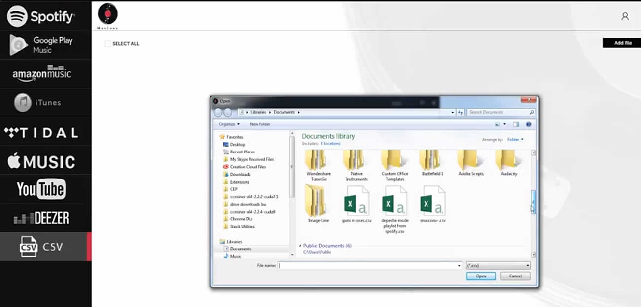Click Libraries in the address path

[x=258, y=112]
